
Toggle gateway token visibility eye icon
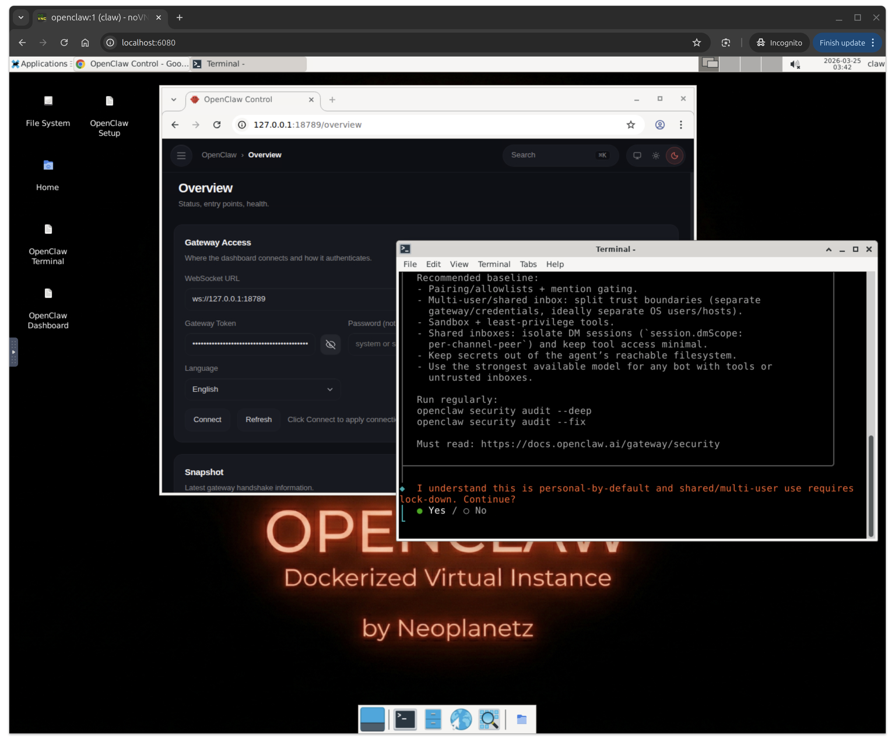[x=331, y=345]
